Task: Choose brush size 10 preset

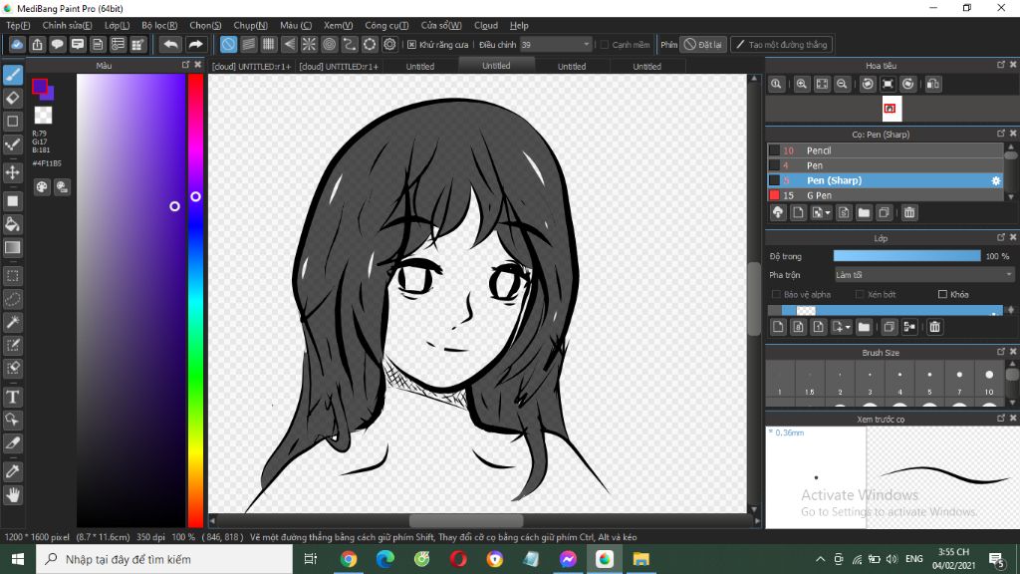Action: [989, 380]
